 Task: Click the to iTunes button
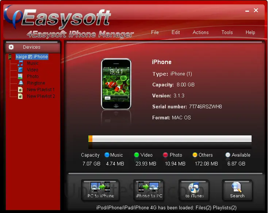tap(194, 190)
